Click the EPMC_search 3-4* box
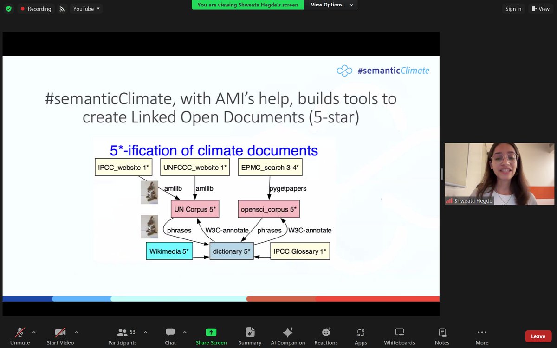The height and width of the screenshot is (348, 557). click(270, 167)
